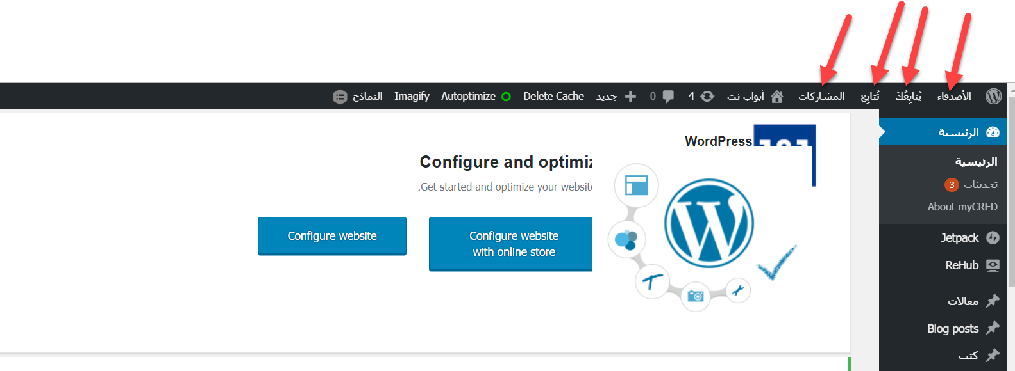This screenshot has height=371, width=1015.
Task: Open the 0 comments count
Action: 653,96
